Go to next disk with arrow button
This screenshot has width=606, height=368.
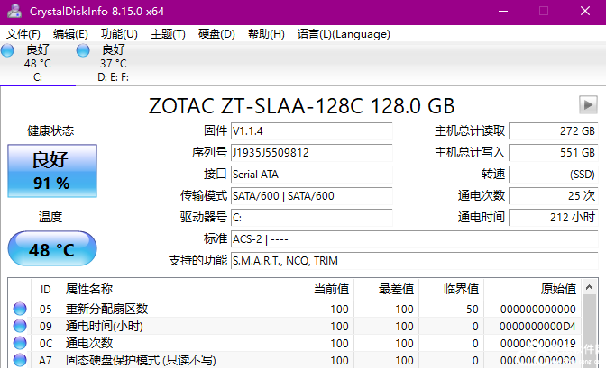tap(588, 104)
